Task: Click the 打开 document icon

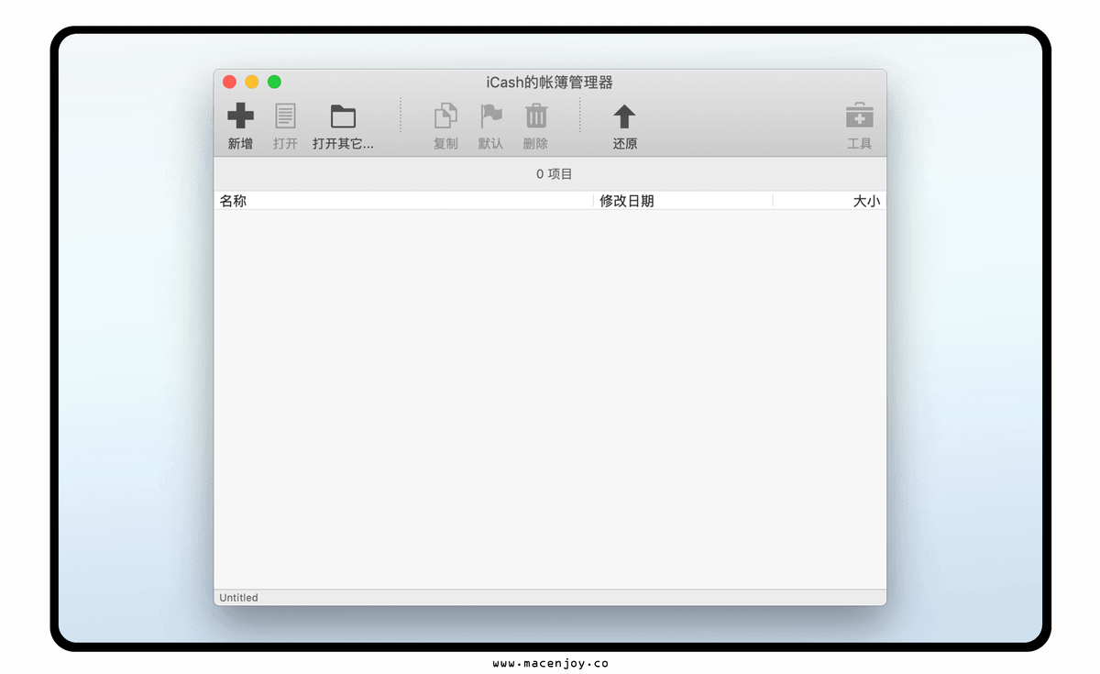Action: pos(285,116)
